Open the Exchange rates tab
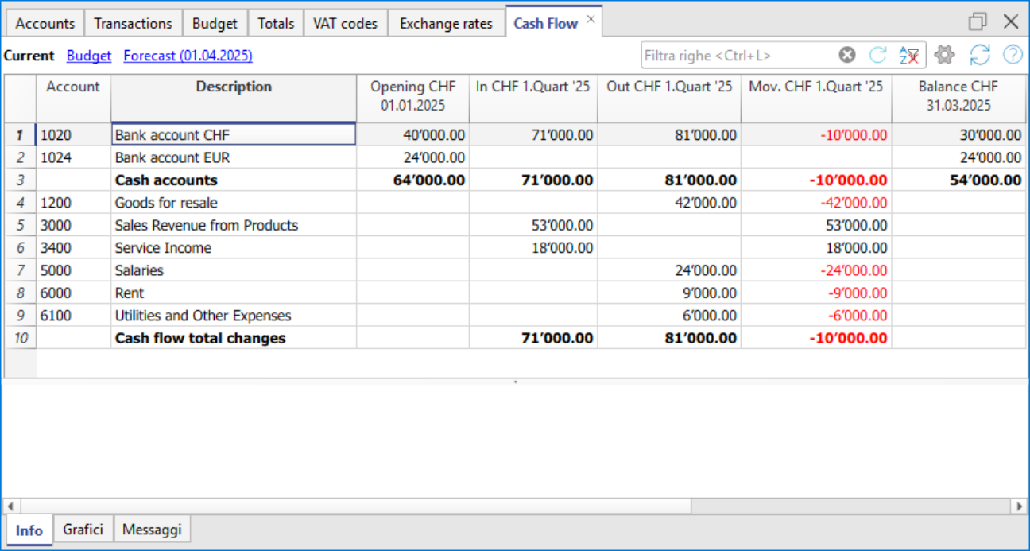 (446, 23)
